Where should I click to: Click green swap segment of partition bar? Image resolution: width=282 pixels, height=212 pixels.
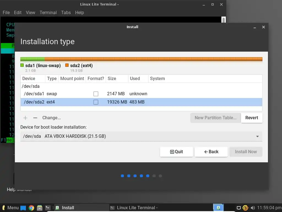click(32, 59)
